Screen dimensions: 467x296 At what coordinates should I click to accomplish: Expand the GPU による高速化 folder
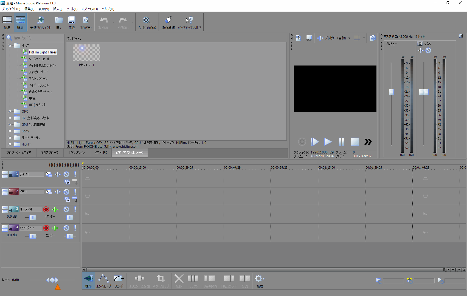pos(10,125)
